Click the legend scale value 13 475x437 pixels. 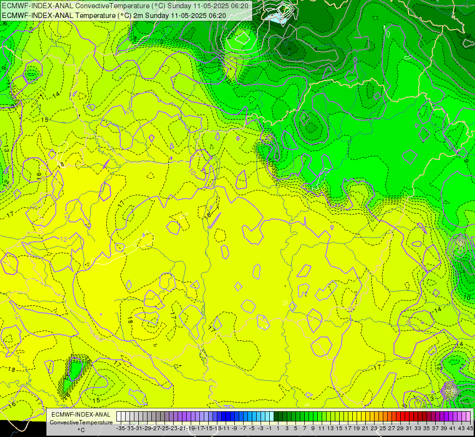coord(330,428)
